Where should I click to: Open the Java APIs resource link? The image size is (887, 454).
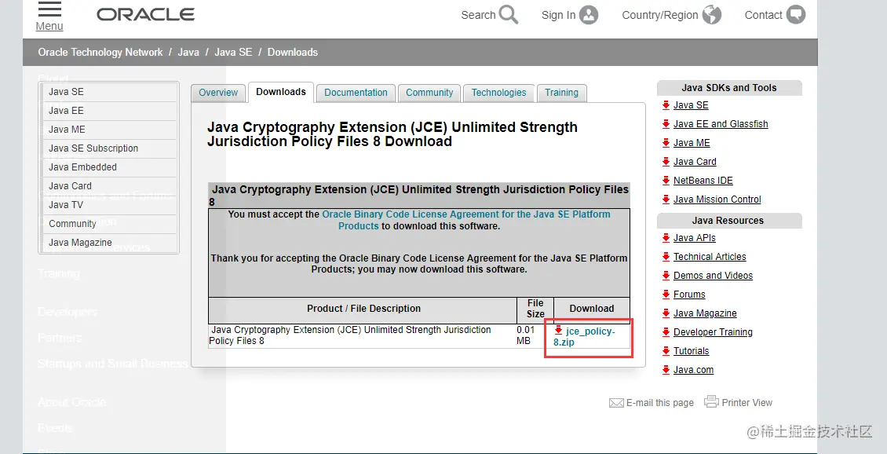694,238
